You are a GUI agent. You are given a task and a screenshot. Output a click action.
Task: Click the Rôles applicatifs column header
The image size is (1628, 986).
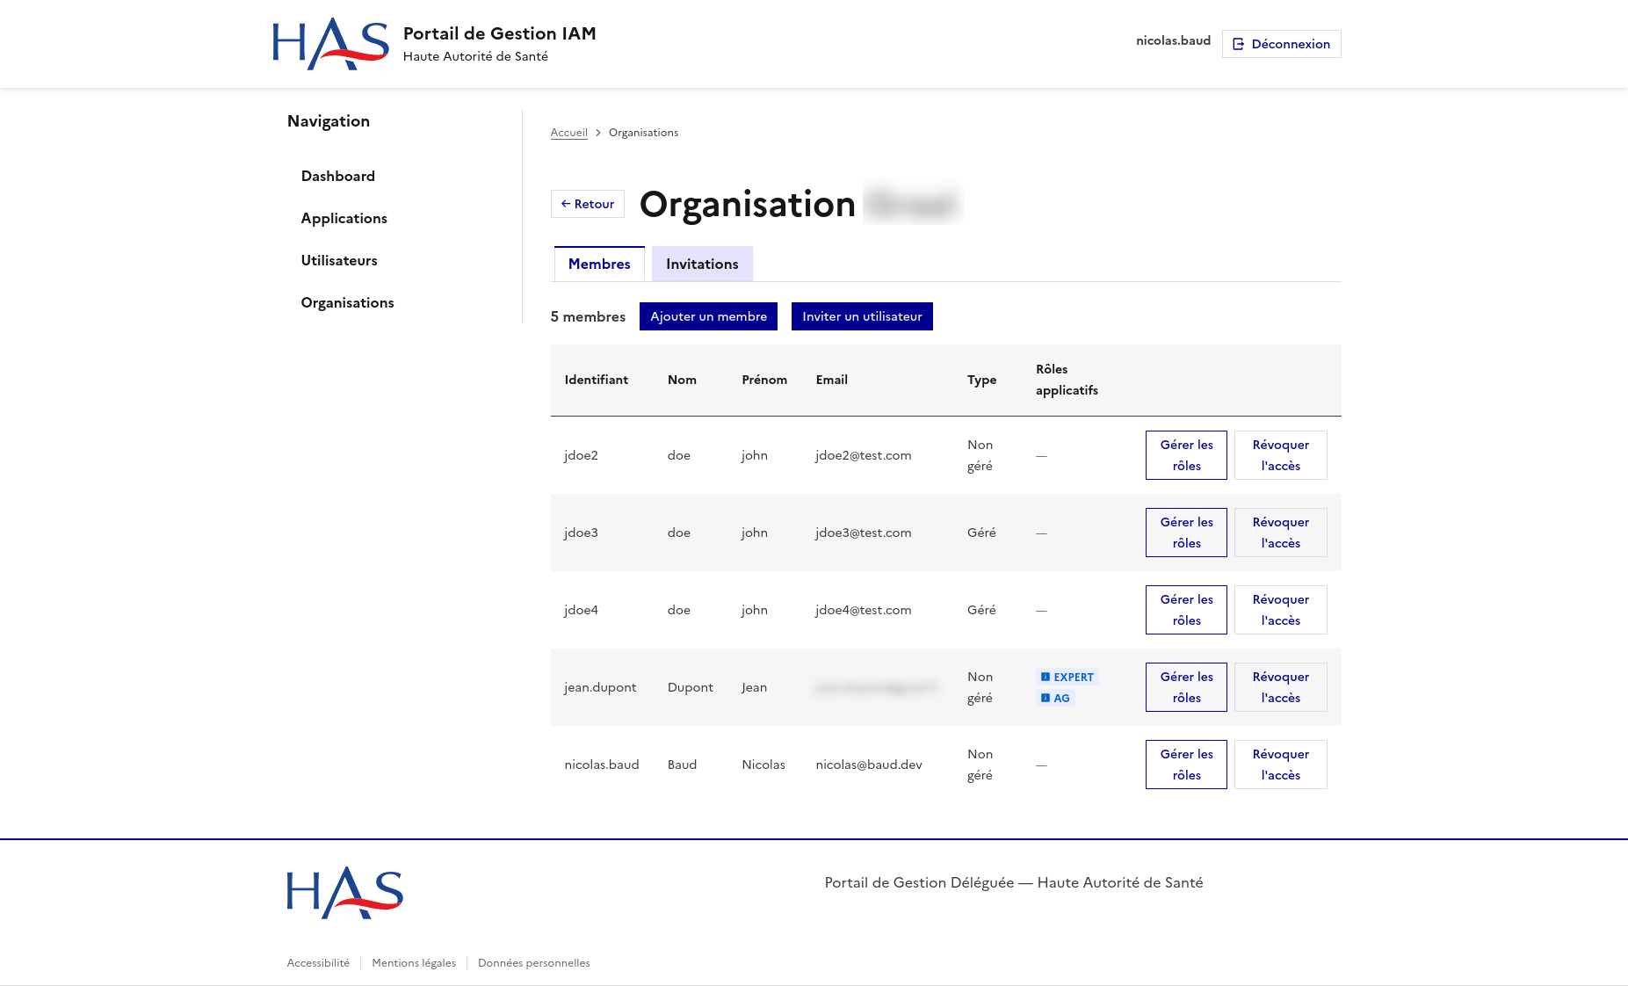pos(1067,380)
